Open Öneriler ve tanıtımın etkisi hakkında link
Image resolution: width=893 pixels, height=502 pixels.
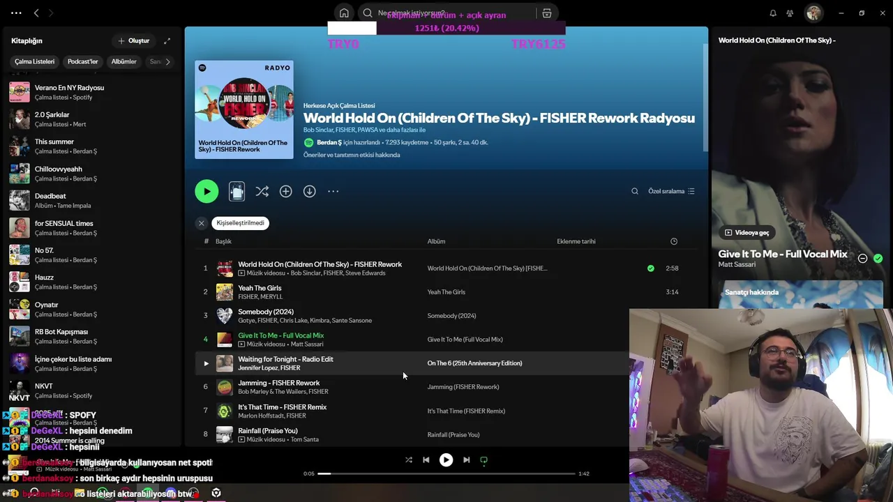[352, 155]
